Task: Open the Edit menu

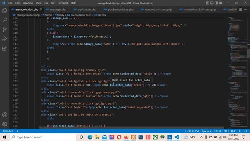Action: (x=17, y=3)
